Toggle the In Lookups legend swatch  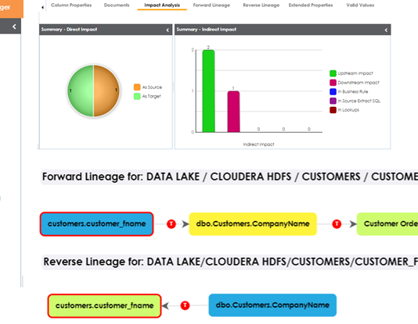[x=333, y=110]
